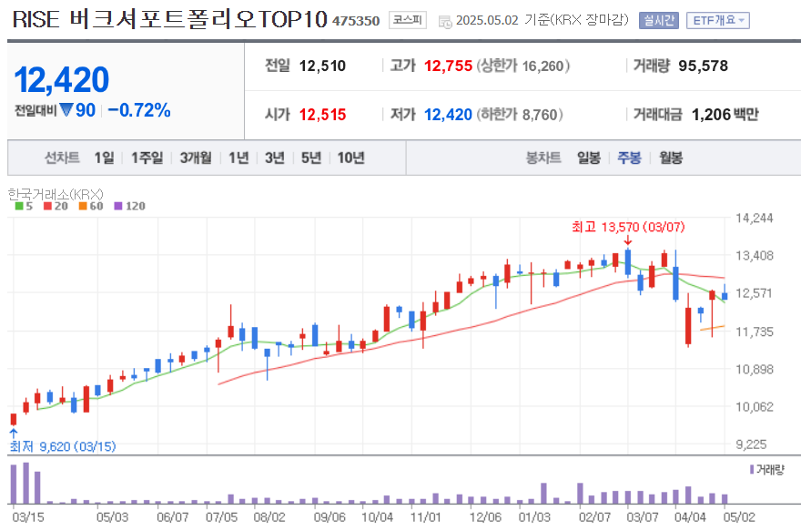Image resolution: width=801 pixels, height=531 pixels.
Task: Click the y-axis value 12,571
Action: tap(754, 293)
